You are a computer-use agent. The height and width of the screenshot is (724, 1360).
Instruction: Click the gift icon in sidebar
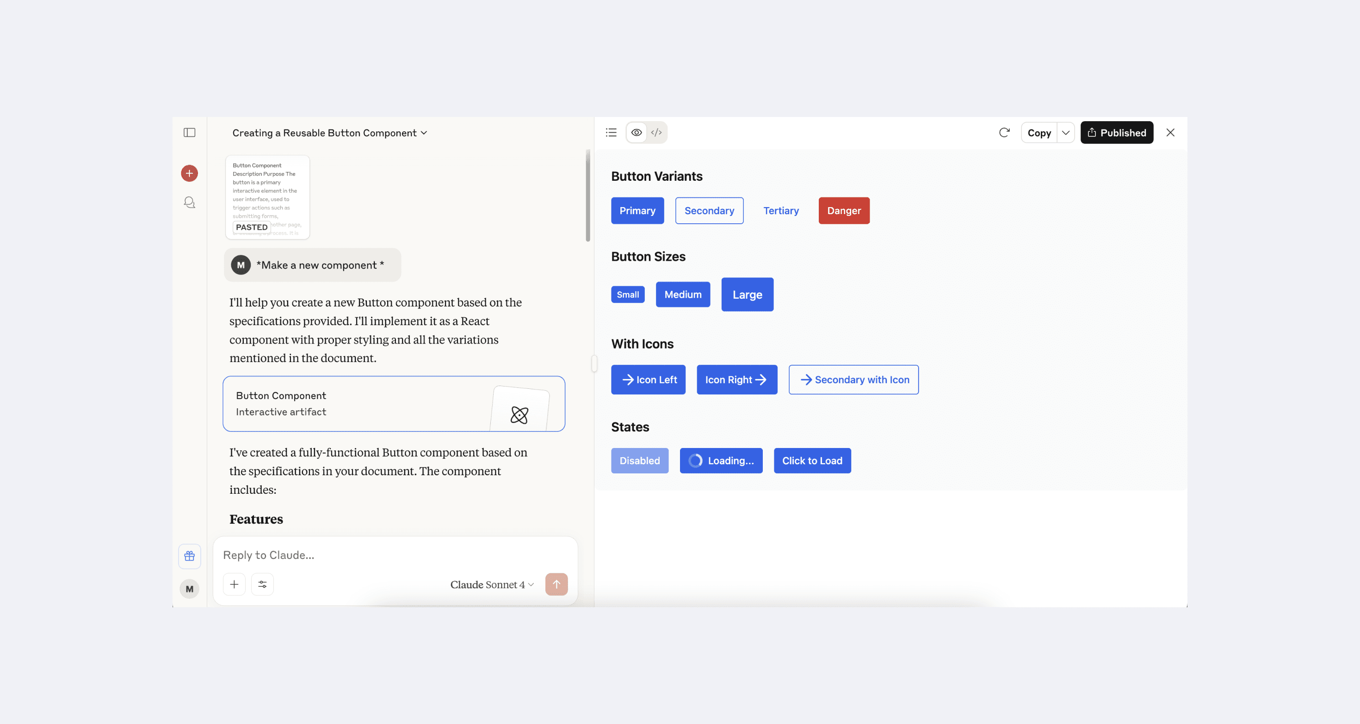click(190, 556)
